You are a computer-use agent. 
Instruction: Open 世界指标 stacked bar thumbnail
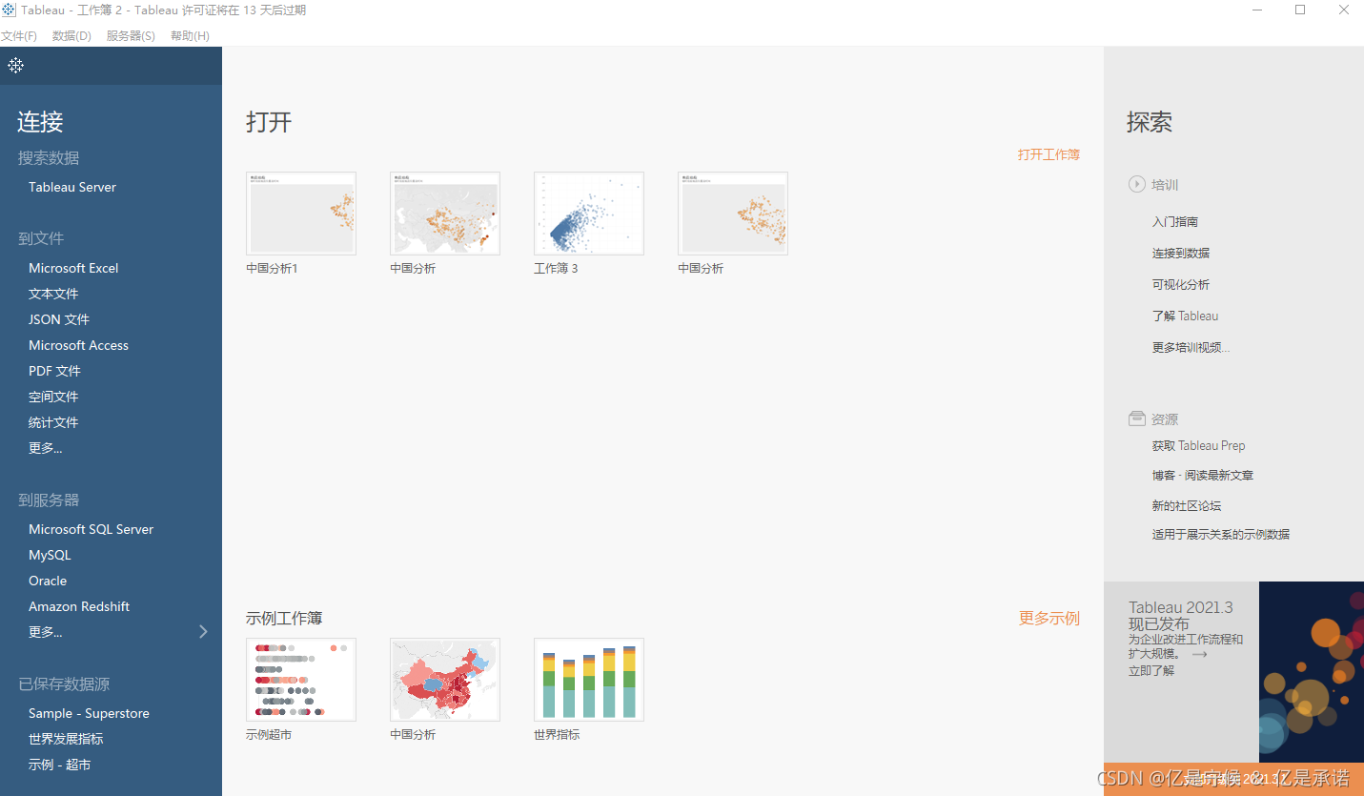(589, 680)
